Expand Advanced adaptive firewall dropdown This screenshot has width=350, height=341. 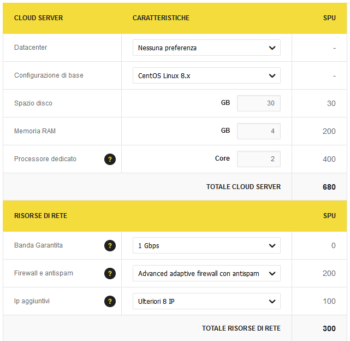(206, 274)
